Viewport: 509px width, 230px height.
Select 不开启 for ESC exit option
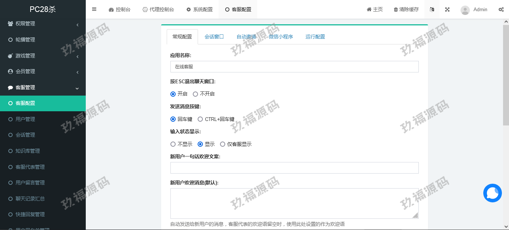(195, 94)
